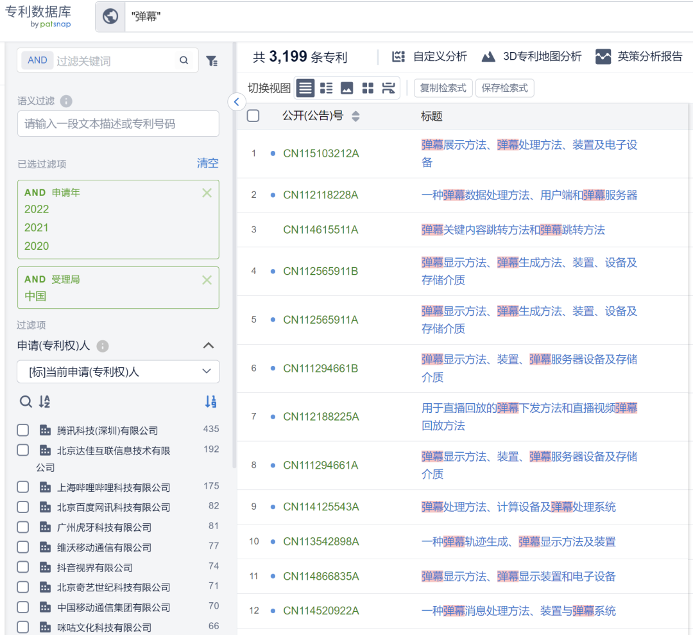Open the [标]当前申请(专利权)人 dropdown
This screenshot has height=635, width=693.
[x=118, y=372]
